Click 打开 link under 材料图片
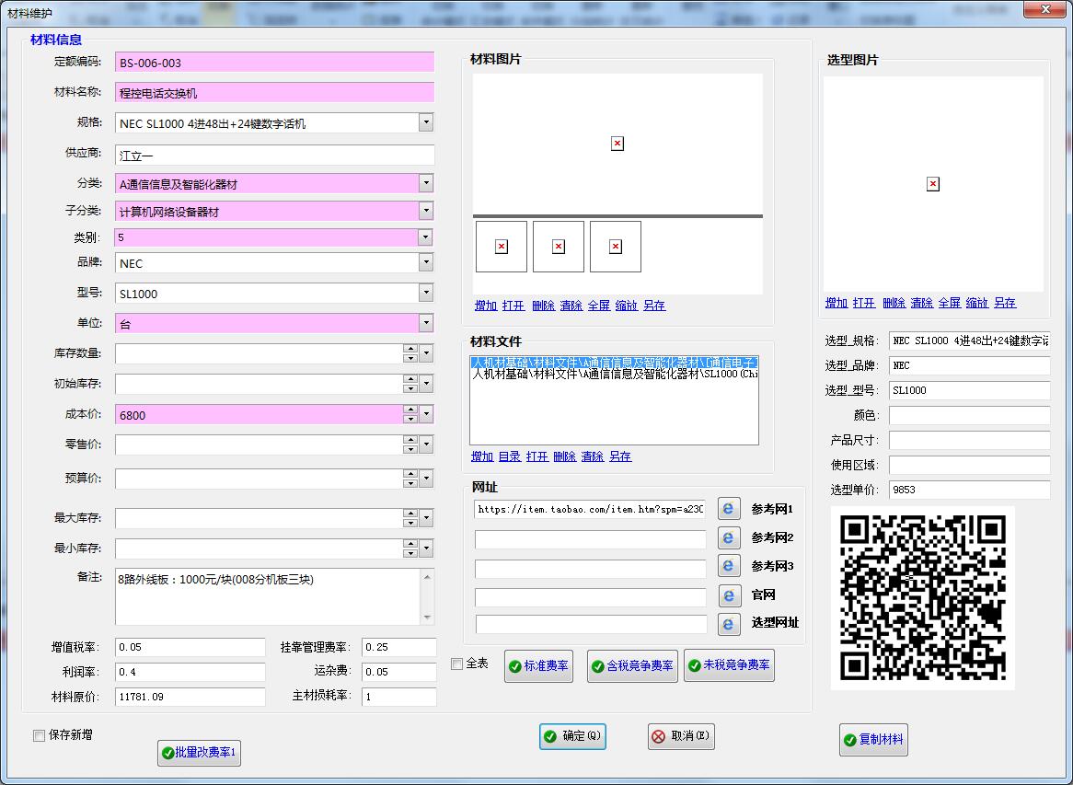This screenshot has height=785, width=1073. point(513,306)
